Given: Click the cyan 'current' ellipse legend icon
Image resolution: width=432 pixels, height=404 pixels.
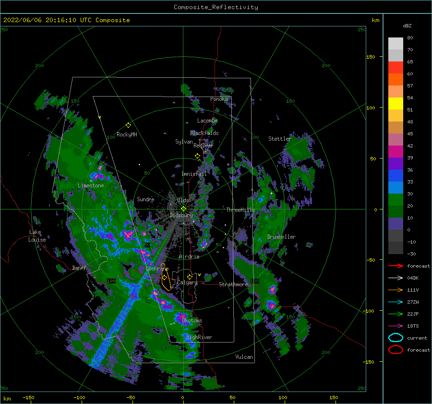Looking at the screenshot, I should (396, 338).
